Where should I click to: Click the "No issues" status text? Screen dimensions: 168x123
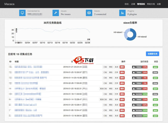(66, 14)
